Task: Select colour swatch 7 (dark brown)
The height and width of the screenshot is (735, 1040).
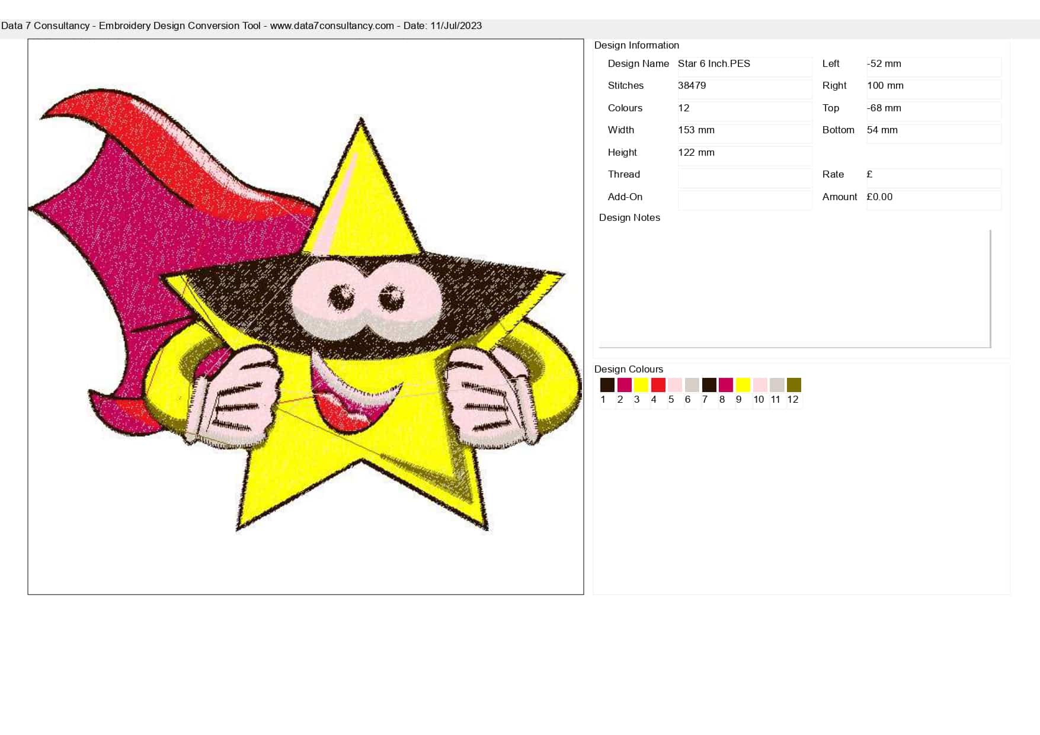Action: (x=709, y=385)
